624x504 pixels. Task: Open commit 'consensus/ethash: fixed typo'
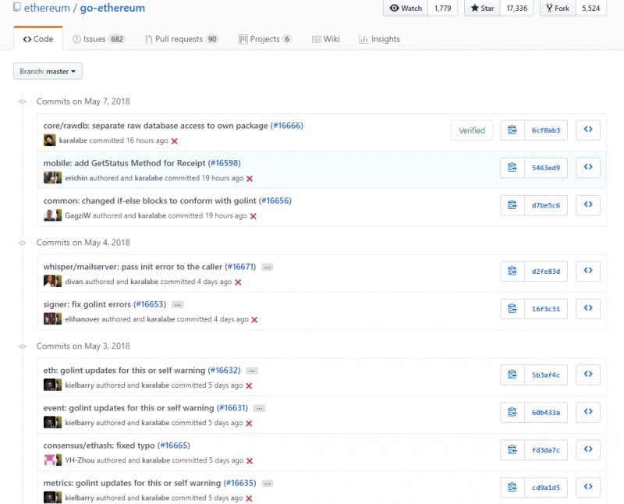[x=99, y=445]
